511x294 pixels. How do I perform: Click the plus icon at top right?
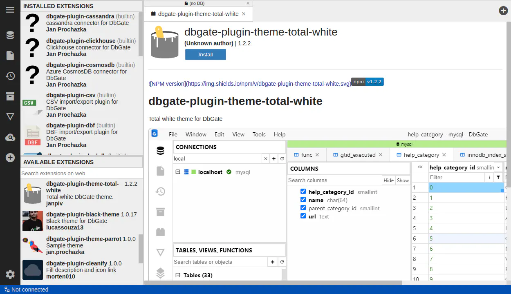503,11
